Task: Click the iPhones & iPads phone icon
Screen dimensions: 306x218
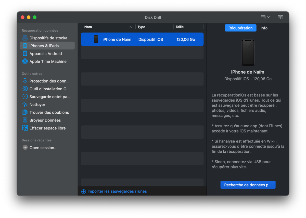Action: (25, 46)
